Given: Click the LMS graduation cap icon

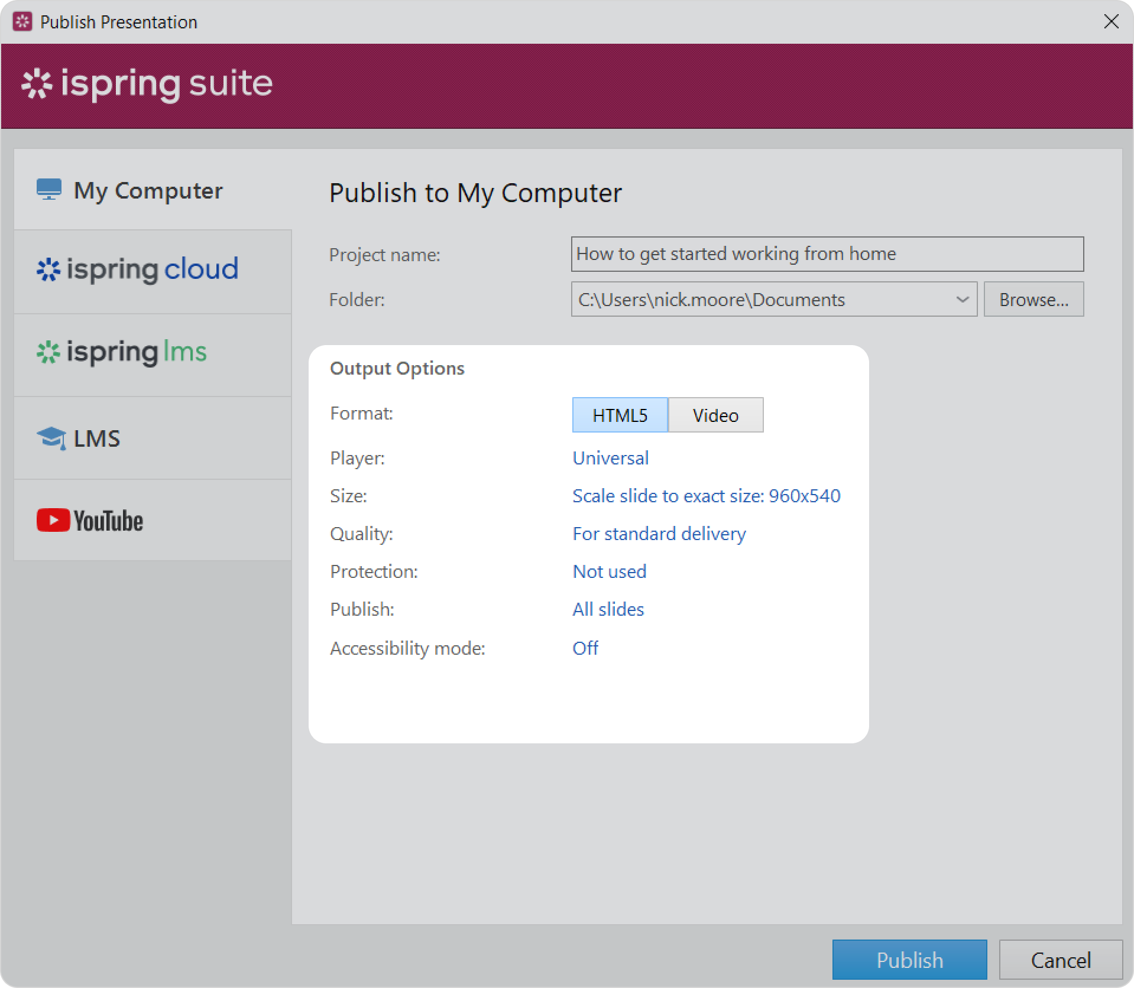Looking at the screenshot, I should tap(51, 438).
